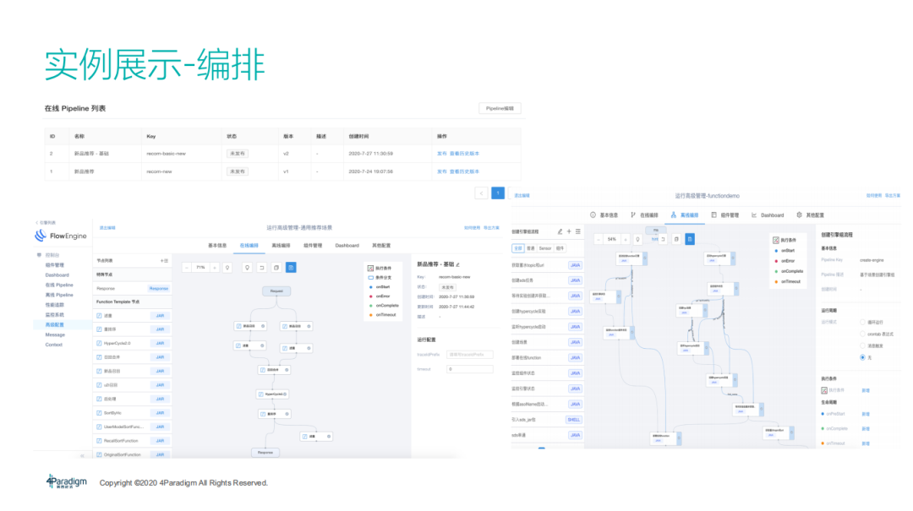Open 其他配置 tab in 通用推荐场景 editor

click(381, 246)
